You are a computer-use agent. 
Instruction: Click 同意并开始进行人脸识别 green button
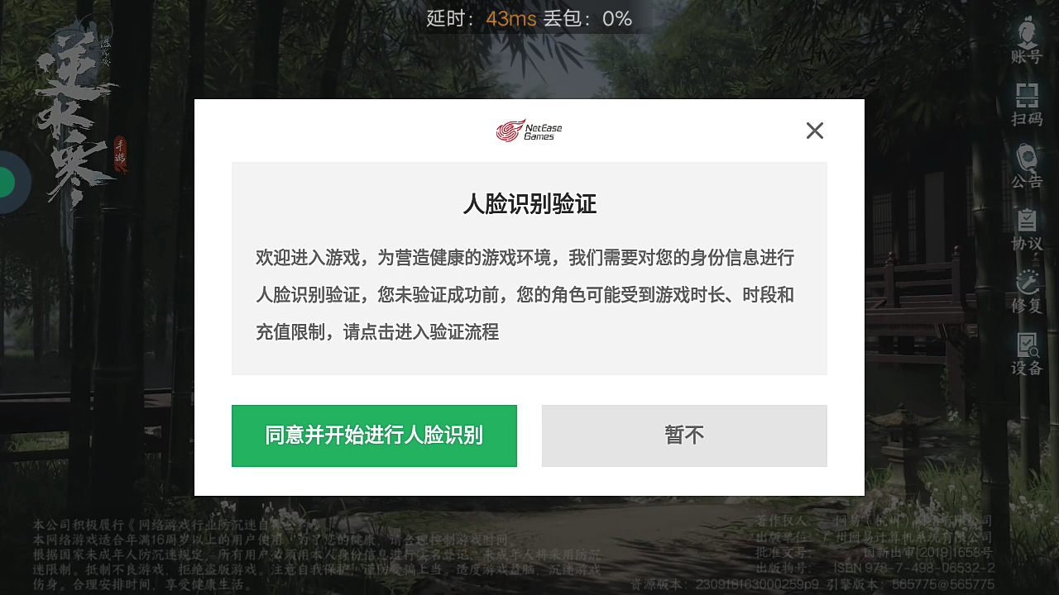(374, 436)
